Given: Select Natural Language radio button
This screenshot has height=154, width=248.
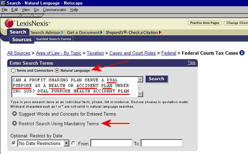Looking at the screenshot, I should (57, 70).
